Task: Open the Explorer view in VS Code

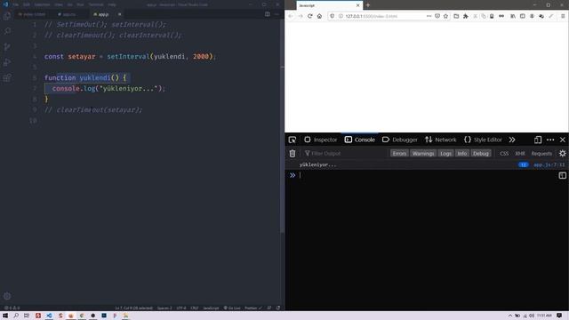Action: tap(7, 16)
